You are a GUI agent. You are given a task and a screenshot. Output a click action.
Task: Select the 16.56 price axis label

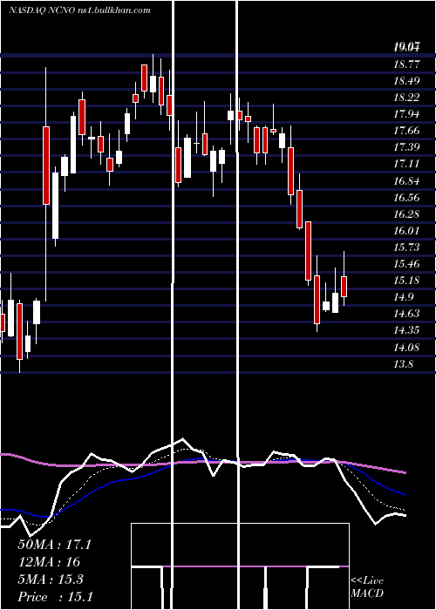coord(407,197)
